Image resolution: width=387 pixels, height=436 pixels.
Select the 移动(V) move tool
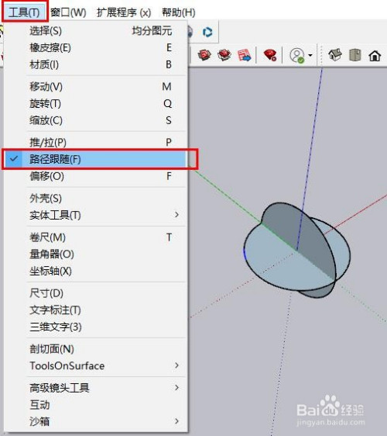96,86
